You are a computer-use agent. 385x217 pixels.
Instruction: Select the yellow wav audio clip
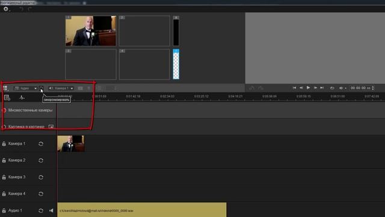[142, 210]
